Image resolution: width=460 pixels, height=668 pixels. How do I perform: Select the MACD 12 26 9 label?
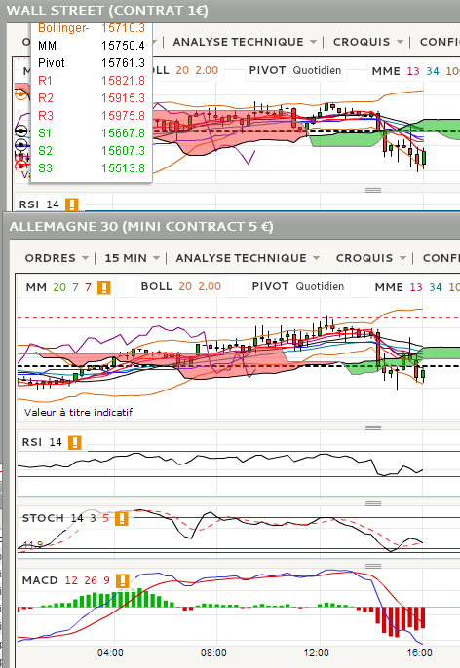click(x=66, y=580)
